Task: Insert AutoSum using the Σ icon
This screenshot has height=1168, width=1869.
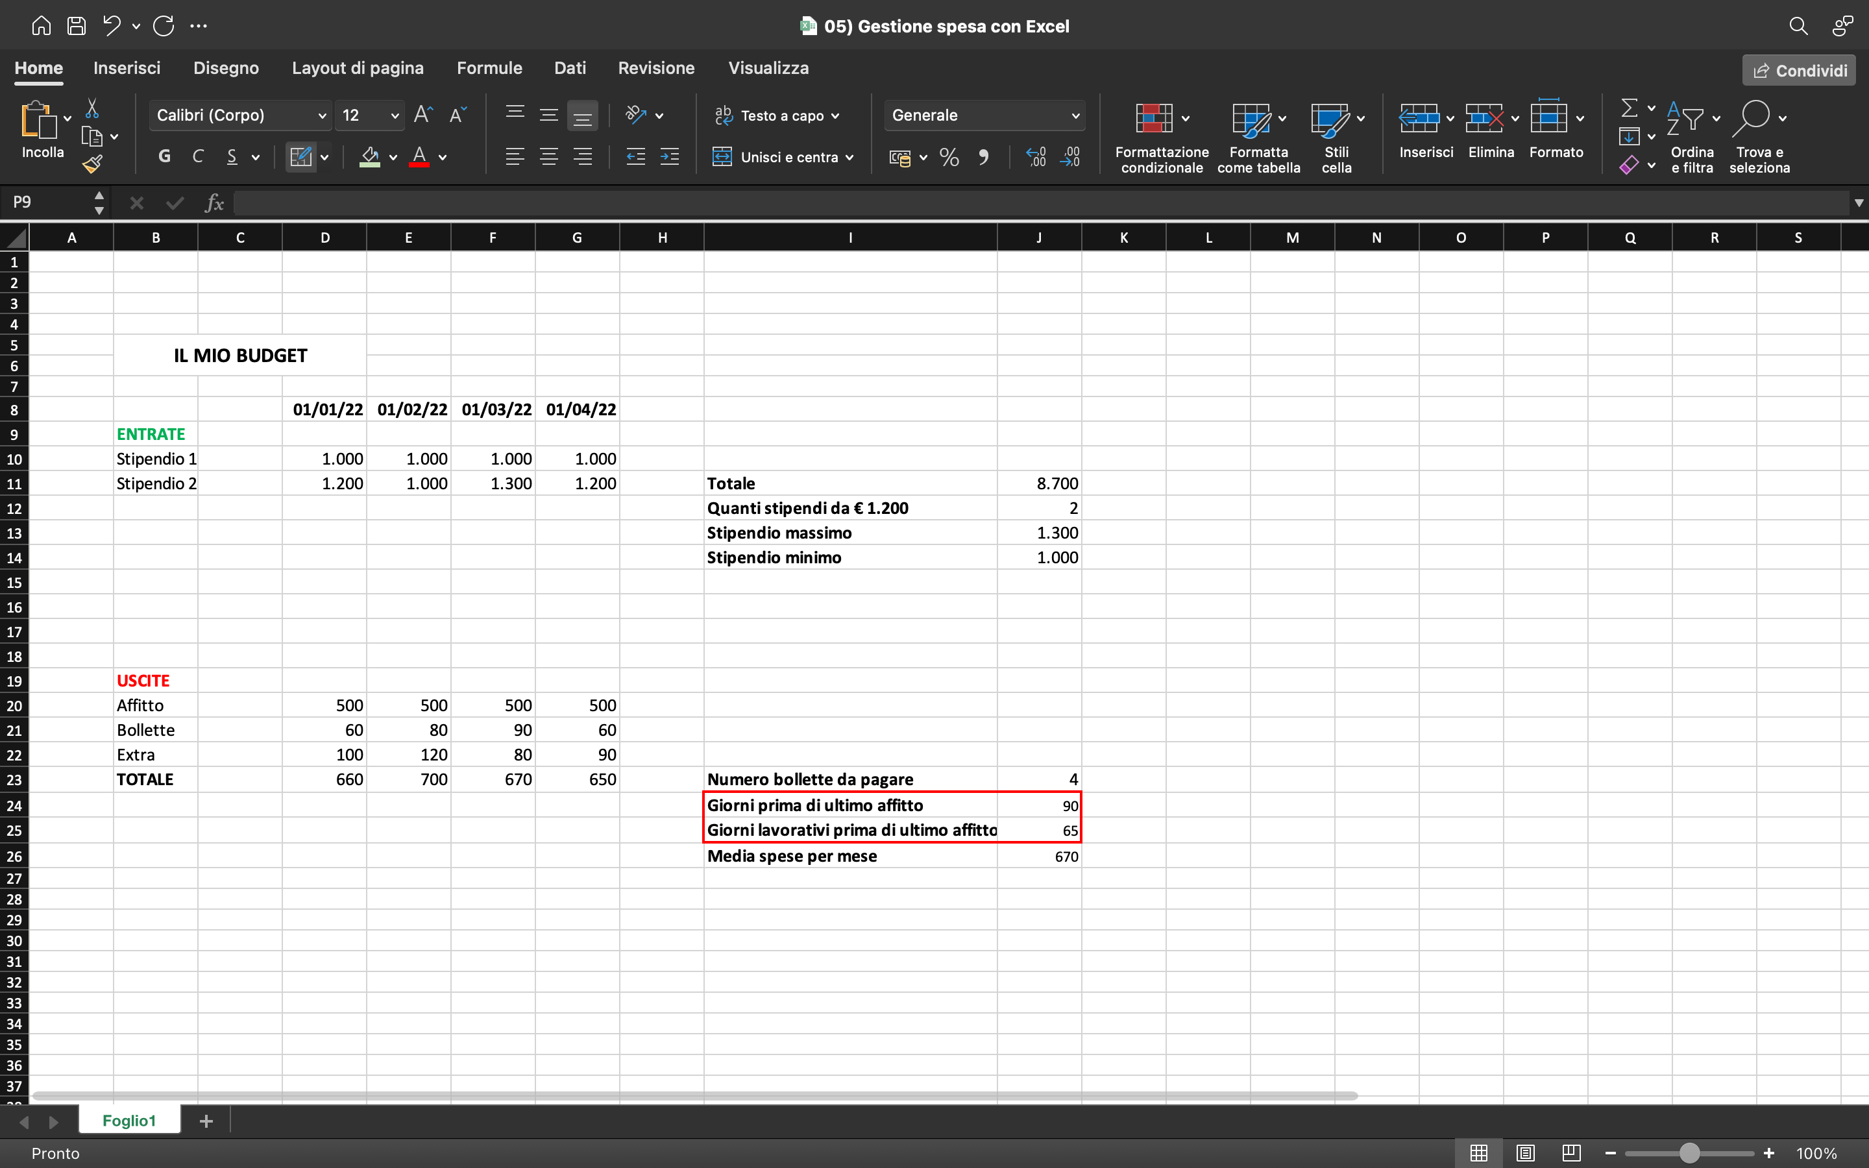Action: click(1628, 108)
